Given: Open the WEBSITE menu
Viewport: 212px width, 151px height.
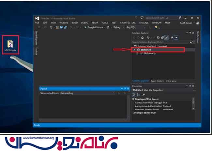Looking at the screenshot, I should (64, 23).
